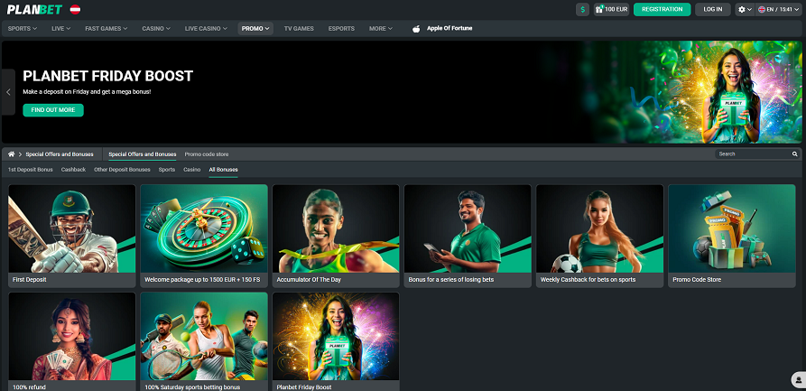Switch to Promo code store tab

pos(207,154)
